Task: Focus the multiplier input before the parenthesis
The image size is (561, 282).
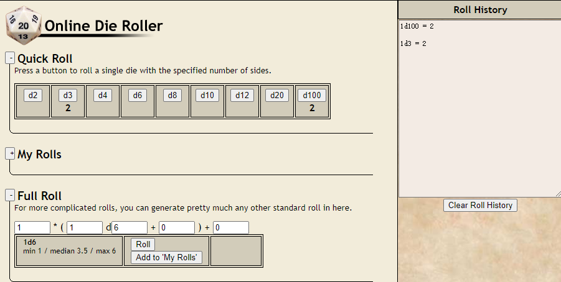Action: point(32,227)
